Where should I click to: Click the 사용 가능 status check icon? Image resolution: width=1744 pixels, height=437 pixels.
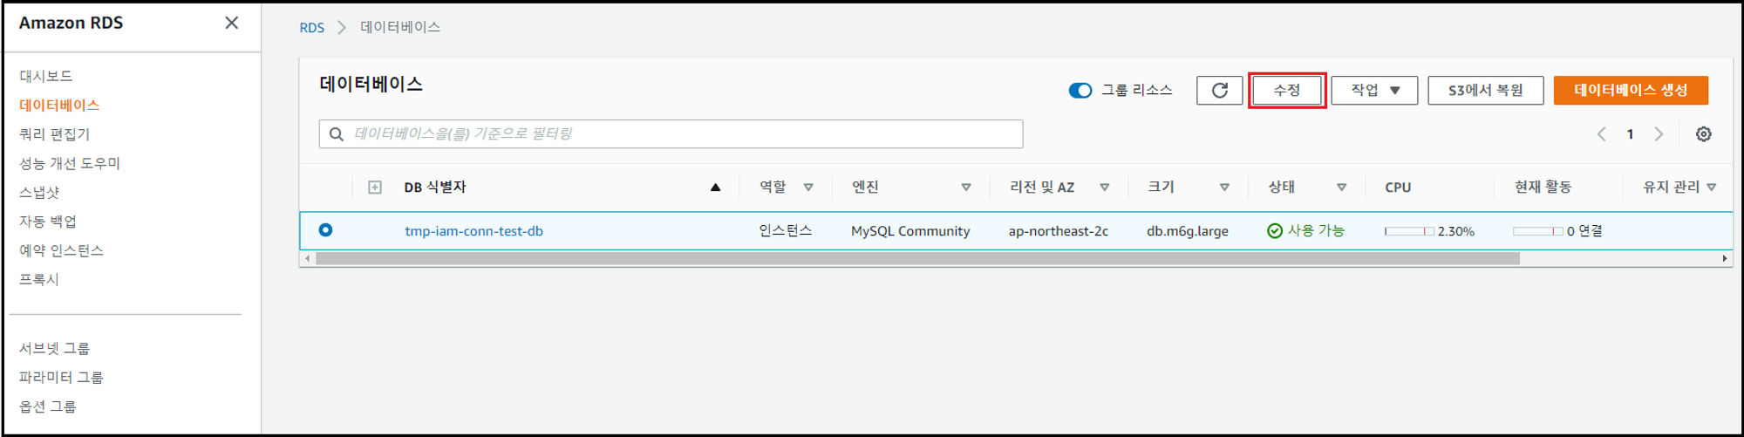[x=1275, y=231]
